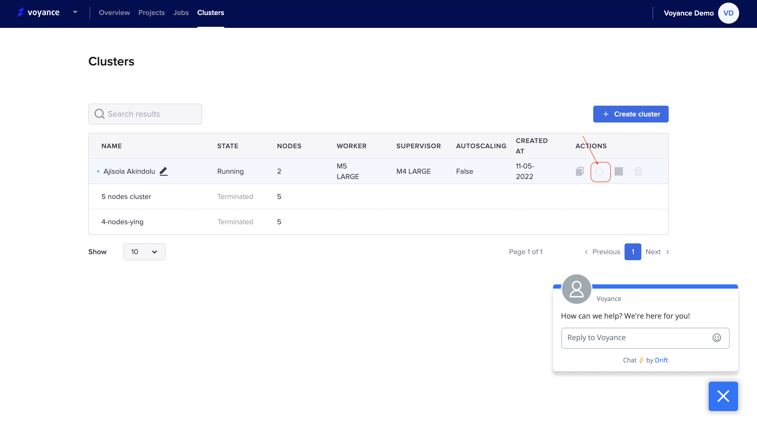The height and width of the screenshot is (430, 757).
Task: Click the NODES column header
Action: tap(289, 146)
